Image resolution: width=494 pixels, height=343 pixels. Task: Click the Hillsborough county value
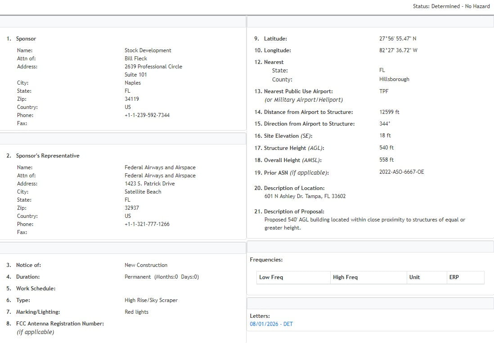point(394,79)
